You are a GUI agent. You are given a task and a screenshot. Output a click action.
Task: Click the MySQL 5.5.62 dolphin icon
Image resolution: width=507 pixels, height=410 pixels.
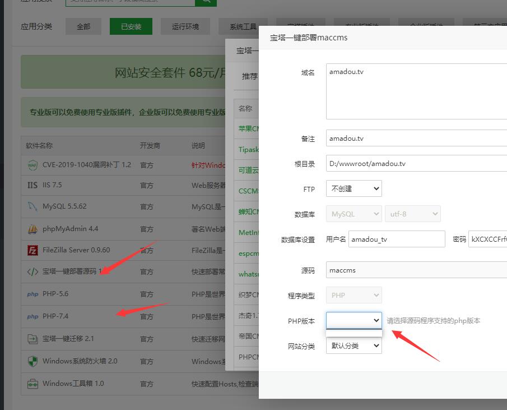coord(32,206)
